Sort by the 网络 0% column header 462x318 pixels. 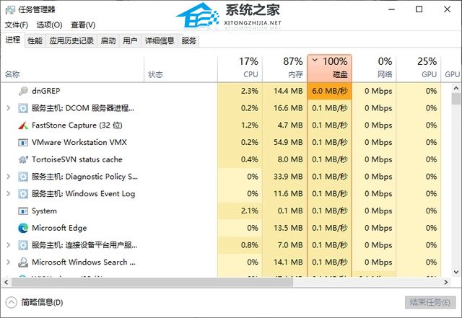pyautogui.click(x=374, y=69)
